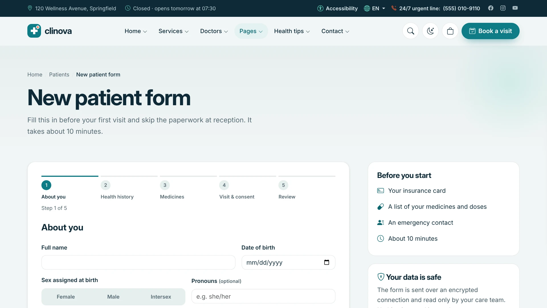
Task: Click the pill icon beside medicines list
Action: pyautogui.click(x=381, y=207)
